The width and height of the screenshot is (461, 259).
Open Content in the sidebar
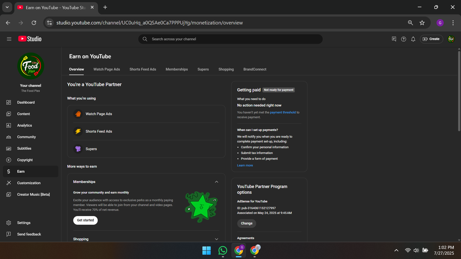[x=31, y=114]
